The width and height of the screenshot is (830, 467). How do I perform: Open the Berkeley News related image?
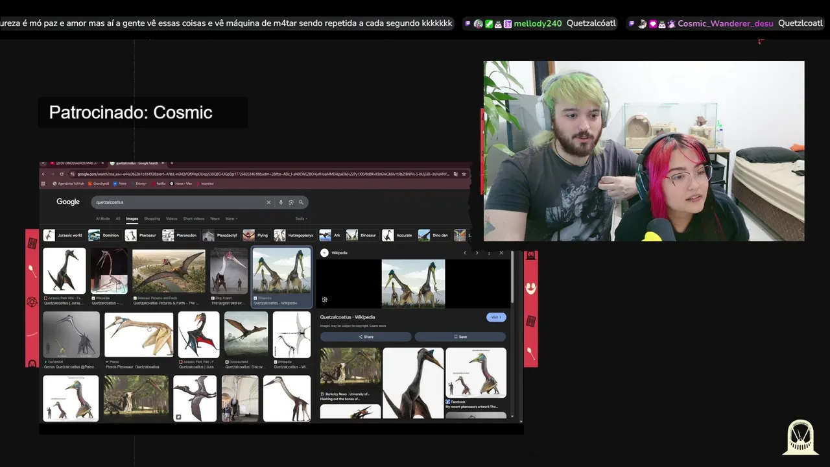click(x=350, y=366)
